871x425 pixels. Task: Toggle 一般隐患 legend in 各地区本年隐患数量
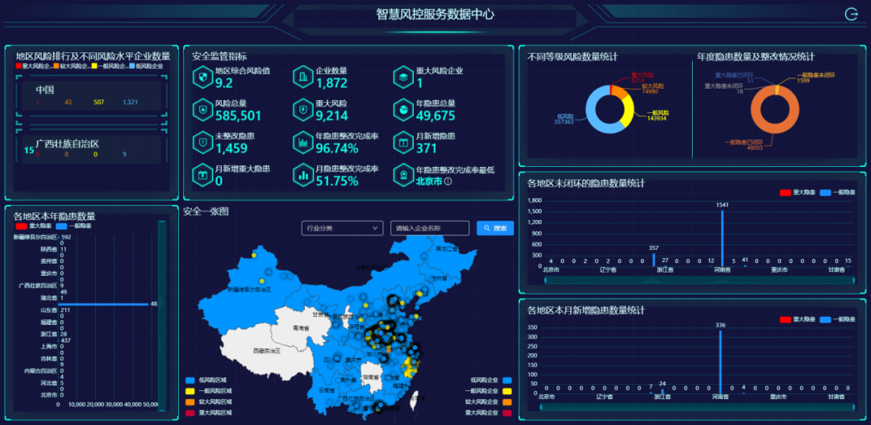click(73, 226)
